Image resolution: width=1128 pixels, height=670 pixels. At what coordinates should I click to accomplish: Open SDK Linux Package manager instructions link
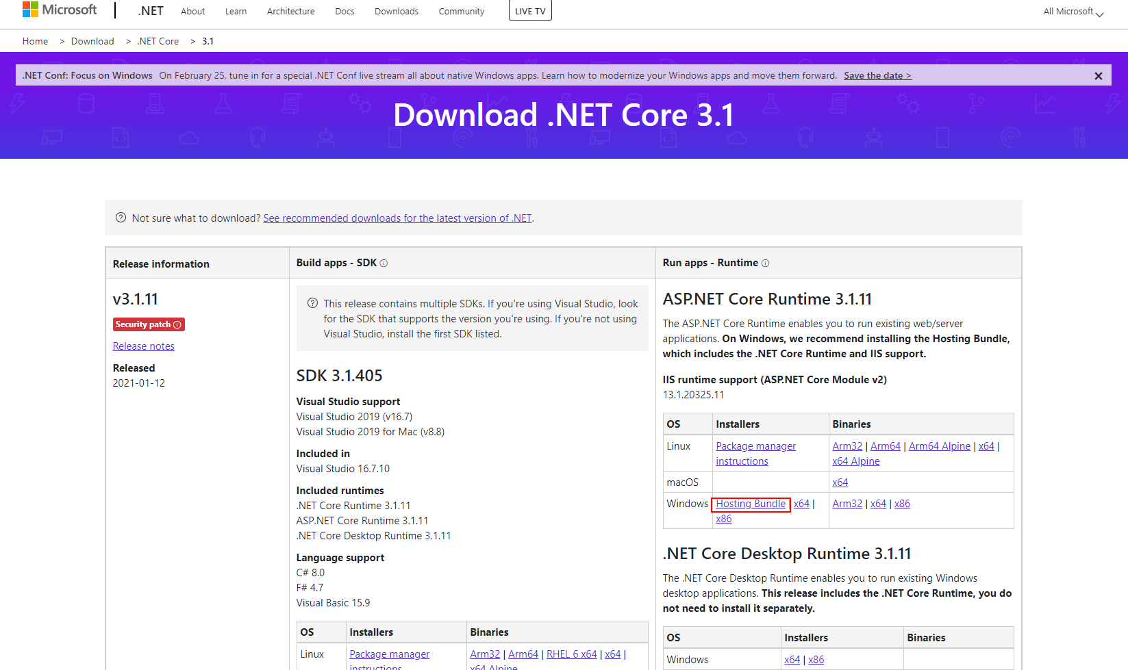[390, 659]
